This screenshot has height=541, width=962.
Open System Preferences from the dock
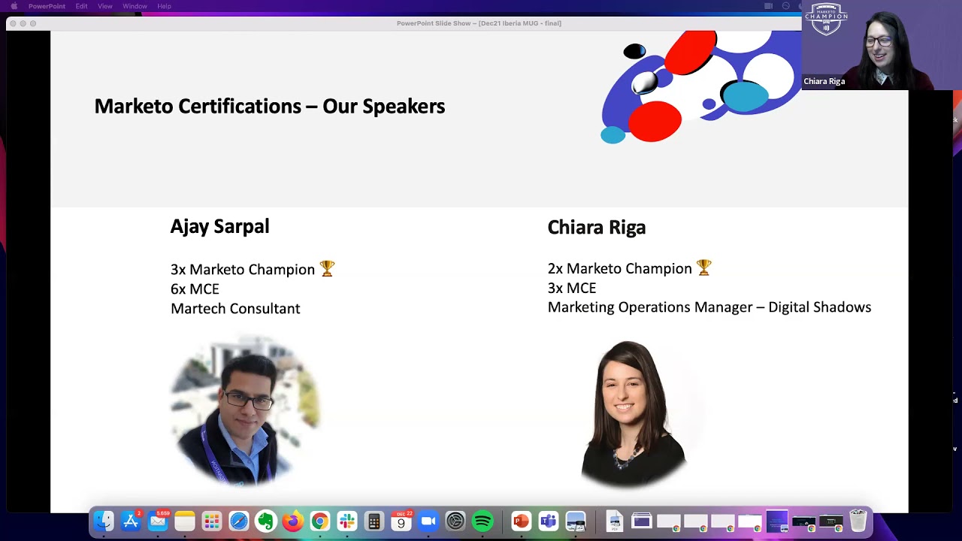tap(455, 521)
